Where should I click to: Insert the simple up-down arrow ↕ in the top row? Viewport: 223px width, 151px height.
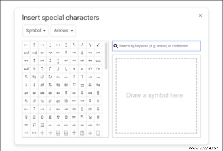point(66,45)
